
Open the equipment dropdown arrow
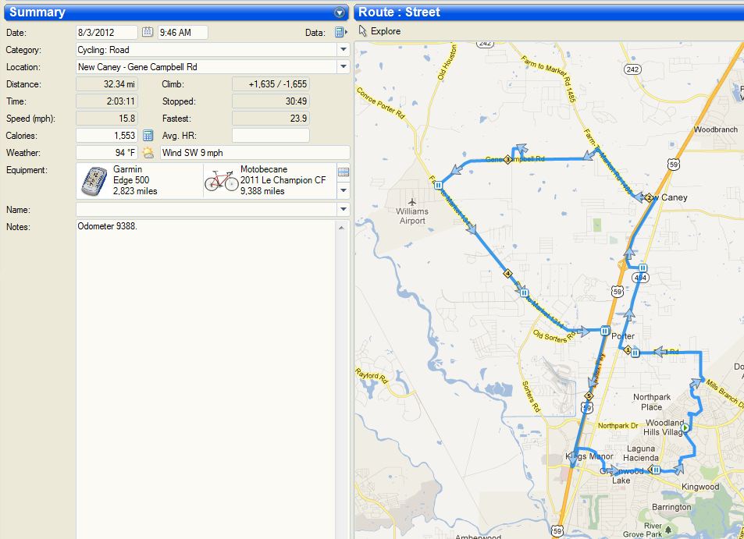tap(343, 190)
